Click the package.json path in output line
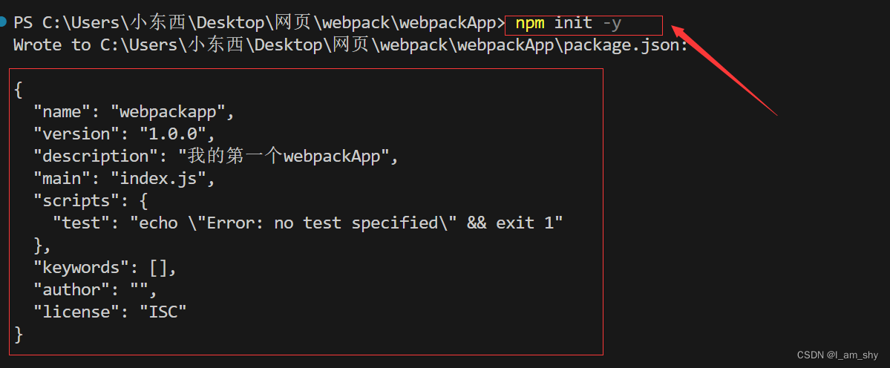The width and height of the screenshot is (890, 368). [394, 45]
